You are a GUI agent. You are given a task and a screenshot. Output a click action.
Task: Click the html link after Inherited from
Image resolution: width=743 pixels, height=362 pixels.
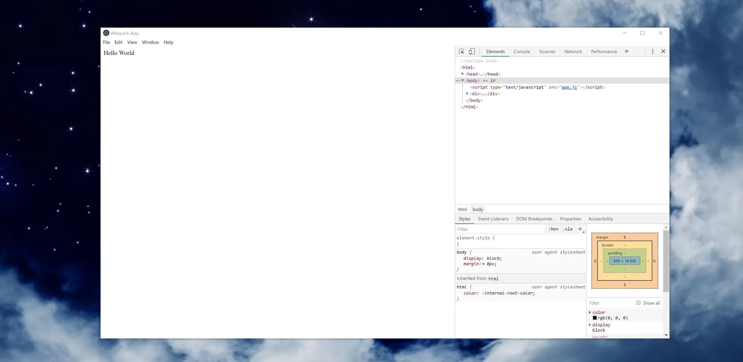pos(493,279)
